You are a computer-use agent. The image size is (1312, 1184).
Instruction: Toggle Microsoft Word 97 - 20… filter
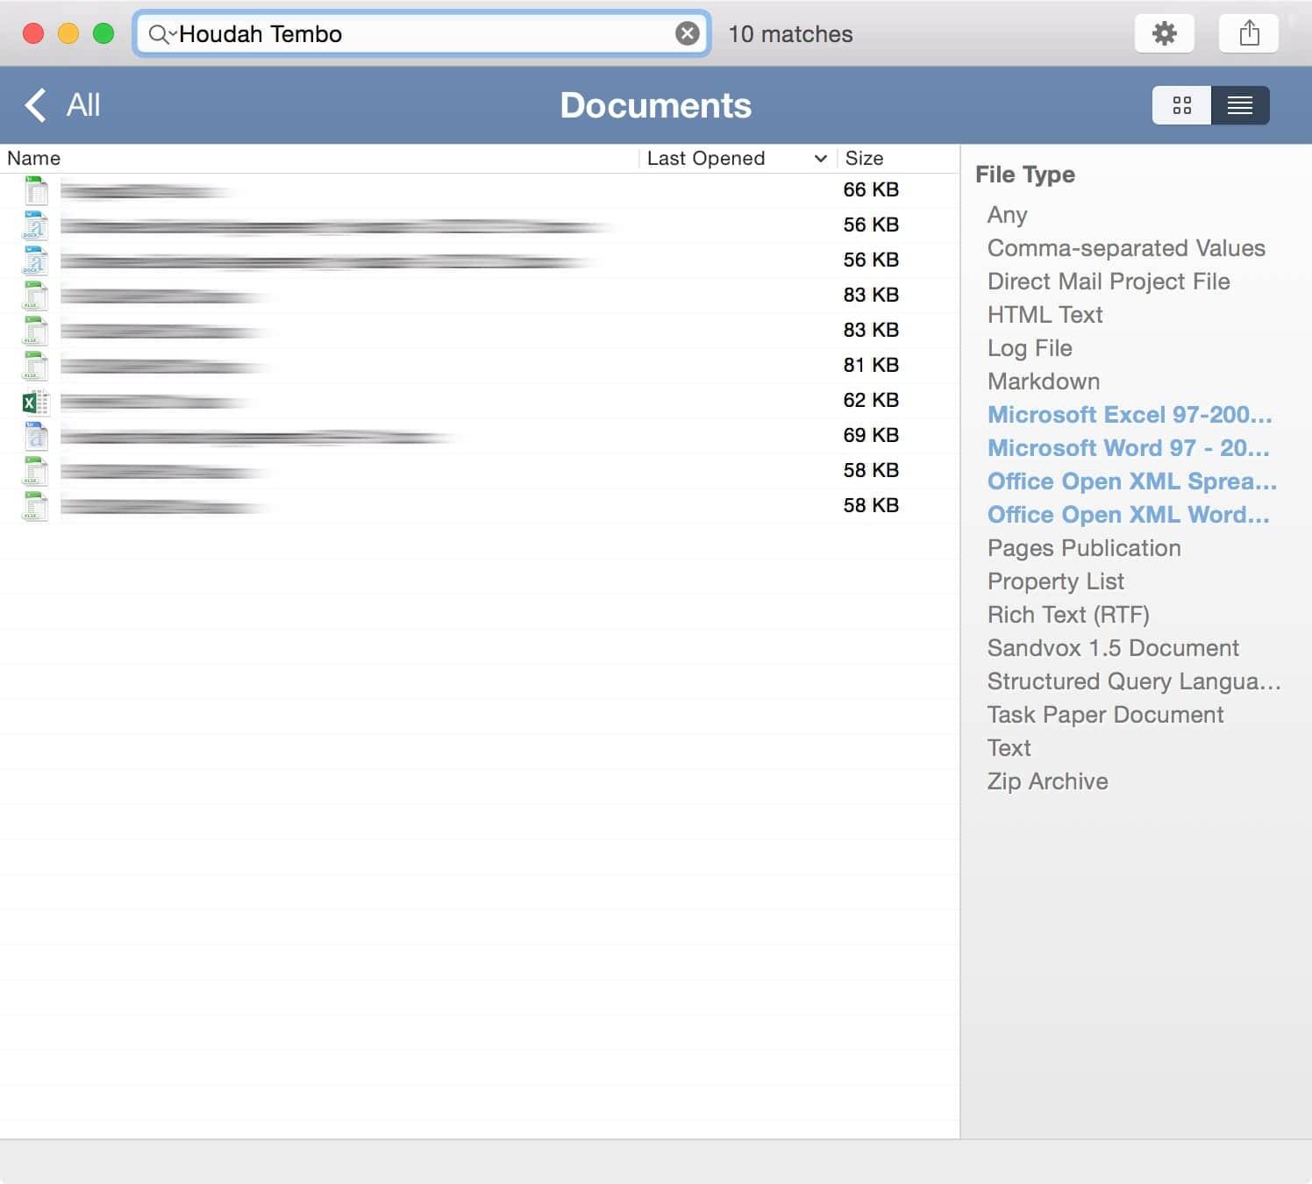point(1128,448)
